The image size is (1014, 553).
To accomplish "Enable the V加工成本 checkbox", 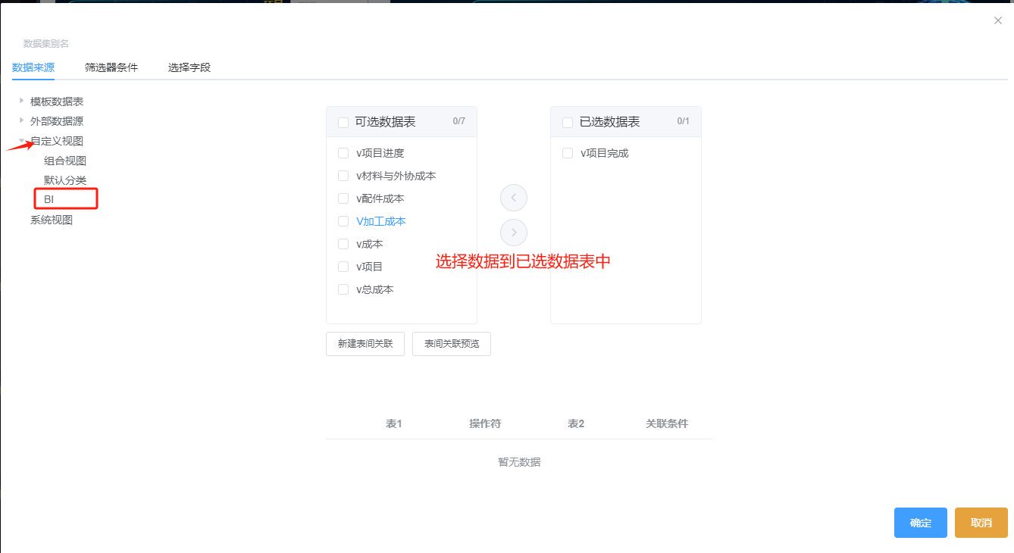I will pos(343,221).
